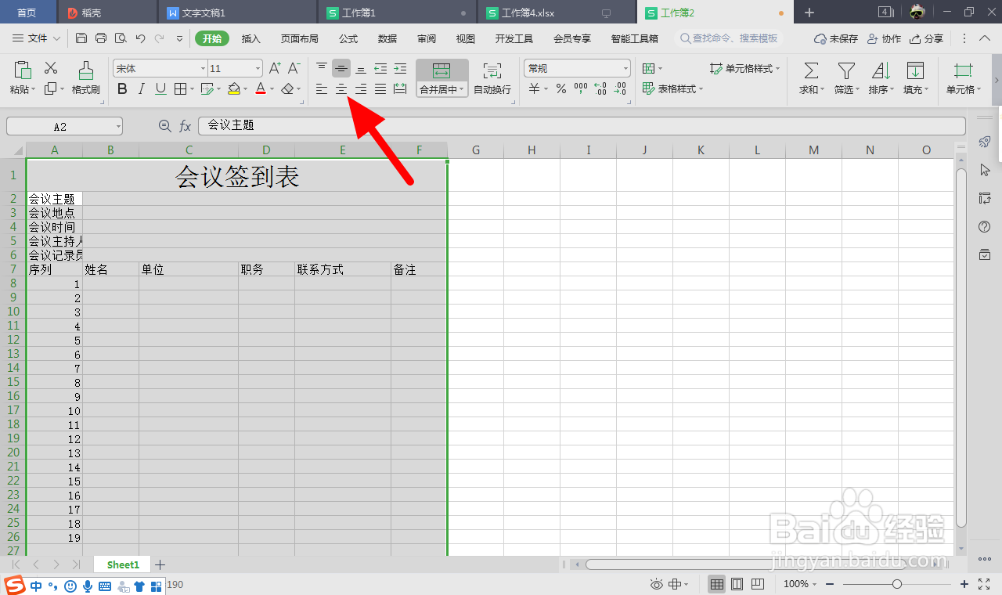Toggle Bold formatting
The height and width of the screenshot is (595, 1002).
(x=122, y=89)
